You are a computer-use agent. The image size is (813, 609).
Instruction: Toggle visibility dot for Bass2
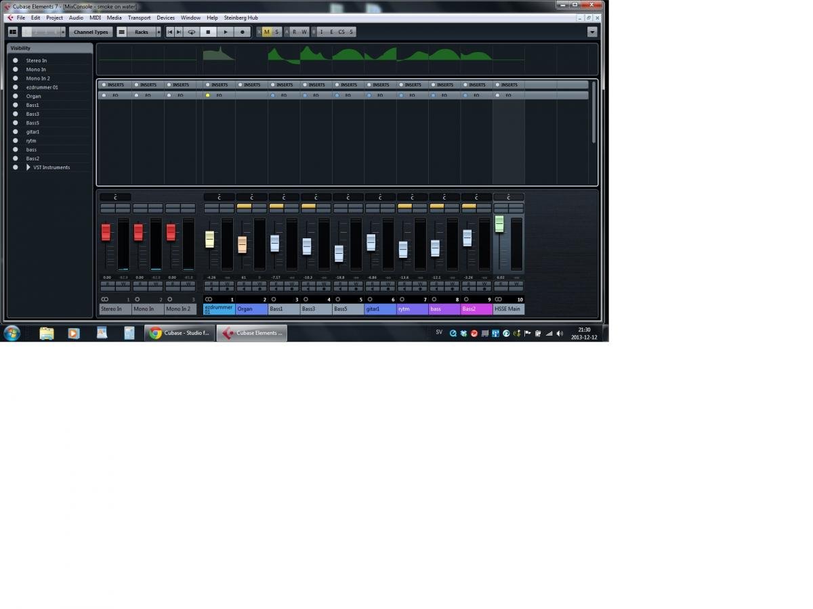point(16,158)
